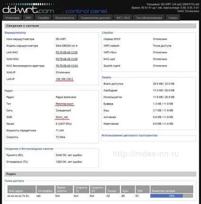Open the Тех.обслуживание tab
This screenshot has width=201, height=204.
(149, 18)
